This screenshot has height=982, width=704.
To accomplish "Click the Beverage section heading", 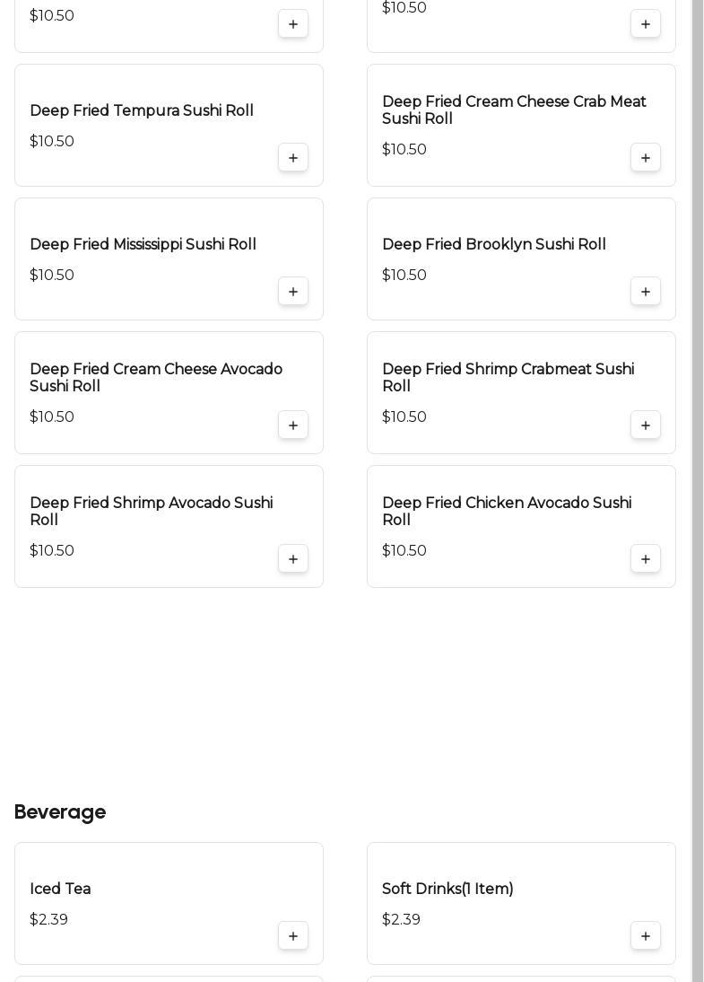I will (x=60, y=812).
